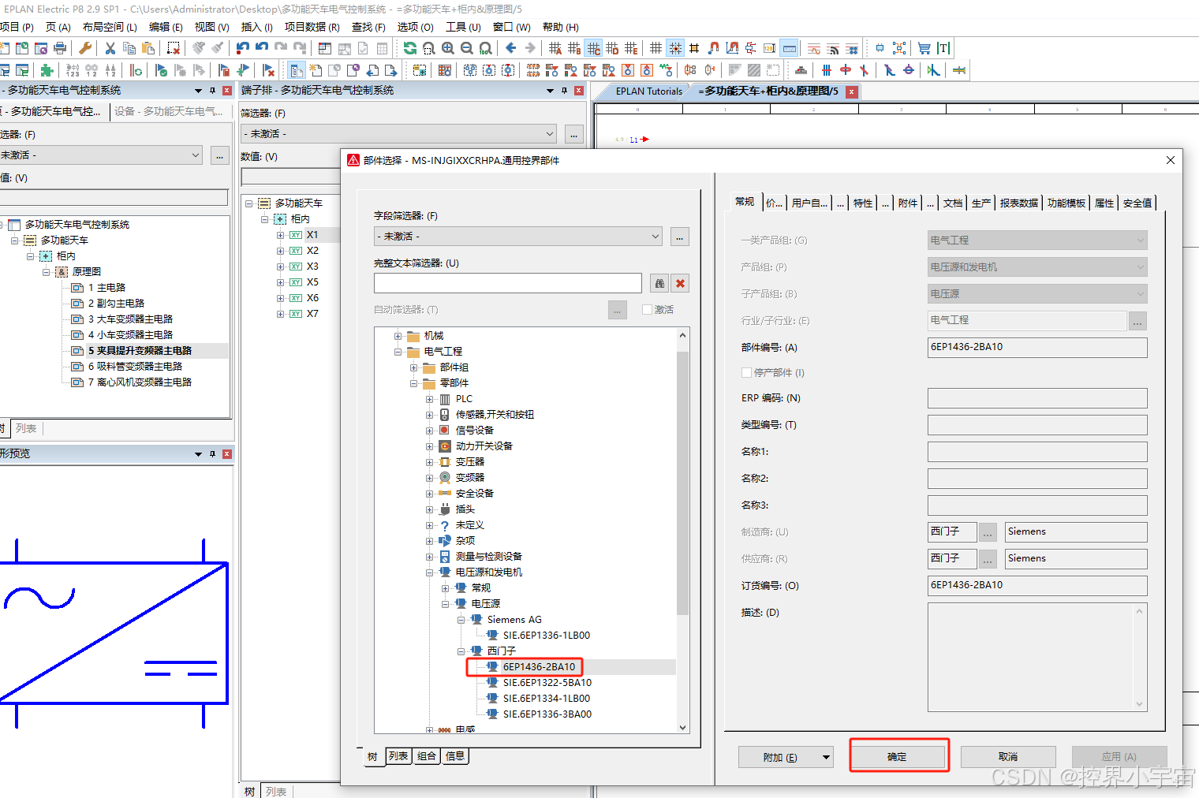Click the 描述 text area scrollbar
The image size is (1199, 798).
pos(1140,658)
